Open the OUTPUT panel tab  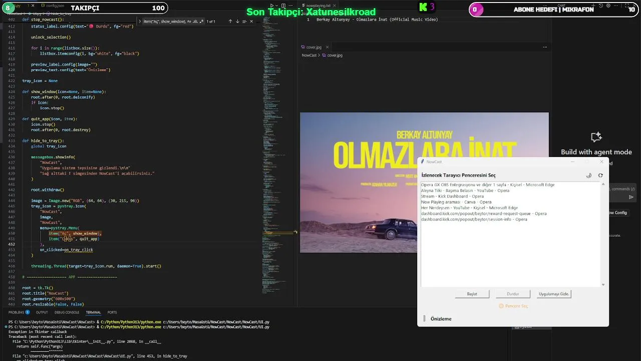[x=42, y=312]
